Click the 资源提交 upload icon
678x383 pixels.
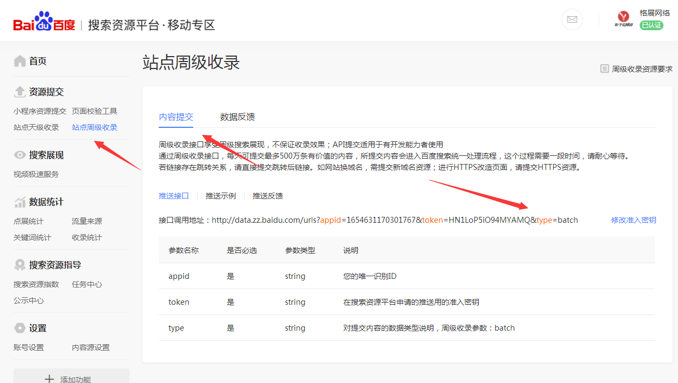pos(20,92)
